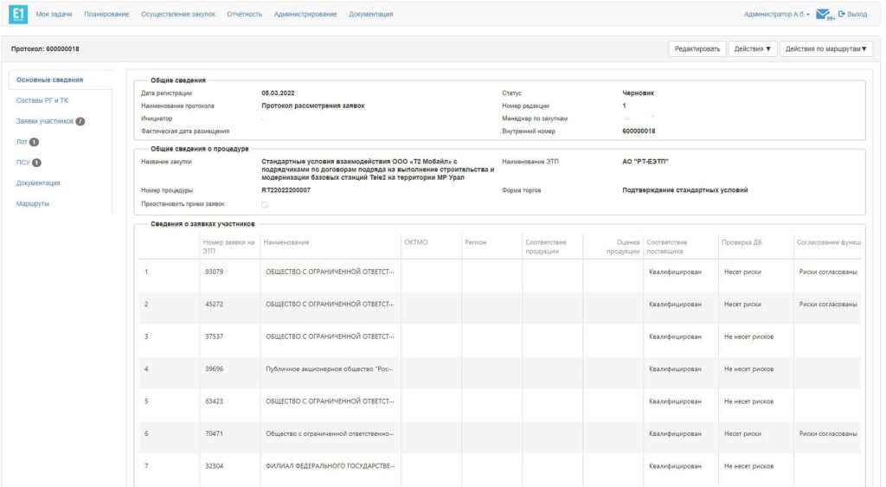
Task: Click the logout icon next to Выход
Action: [841, 15]
